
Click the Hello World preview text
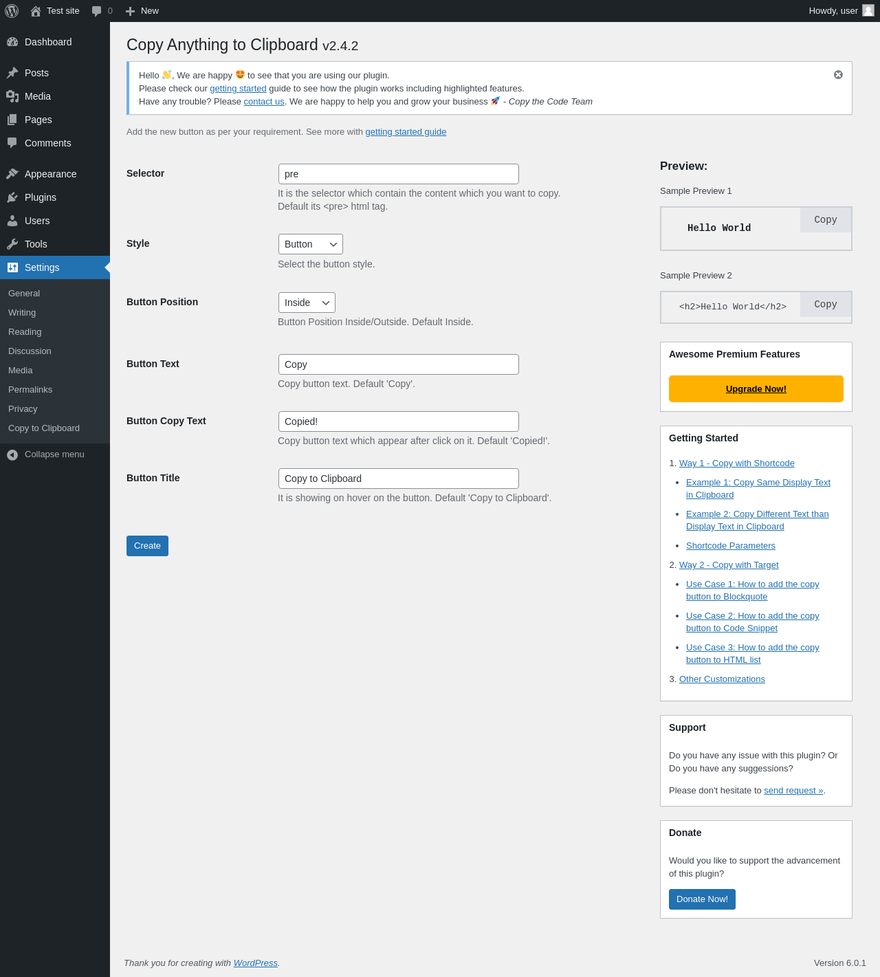(719, 228)
